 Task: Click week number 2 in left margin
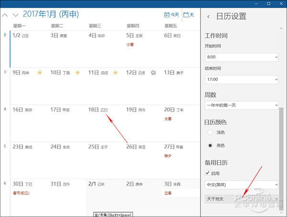coord(5,34)
